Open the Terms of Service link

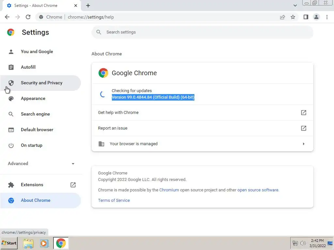pos(114,200)
